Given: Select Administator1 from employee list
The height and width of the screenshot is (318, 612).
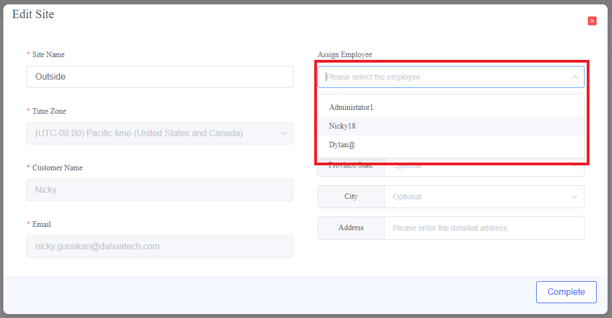Looking at the screenshot, I should [x=351, y=107].
